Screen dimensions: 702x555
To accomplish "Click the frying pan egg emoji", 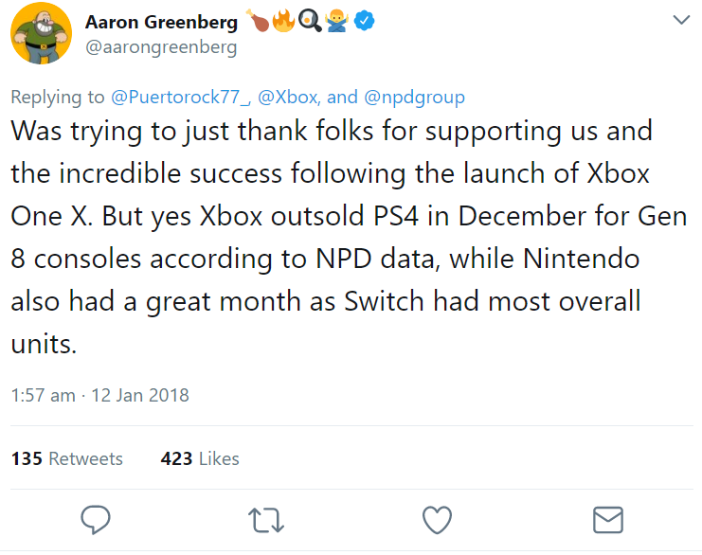I will click(x=309, y=21).
